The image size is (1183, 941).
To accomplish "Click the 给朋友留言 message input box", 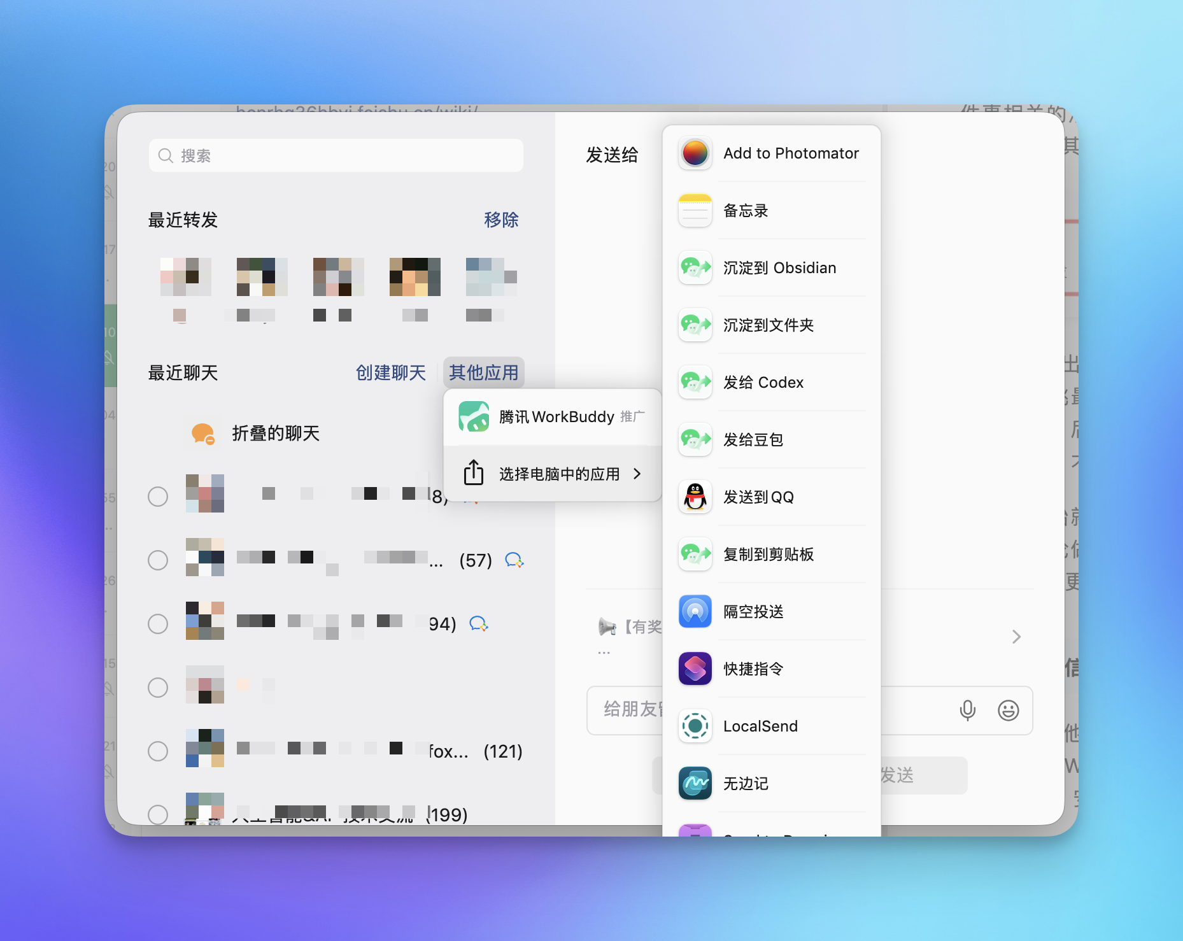I will click(x=810, y=711).
